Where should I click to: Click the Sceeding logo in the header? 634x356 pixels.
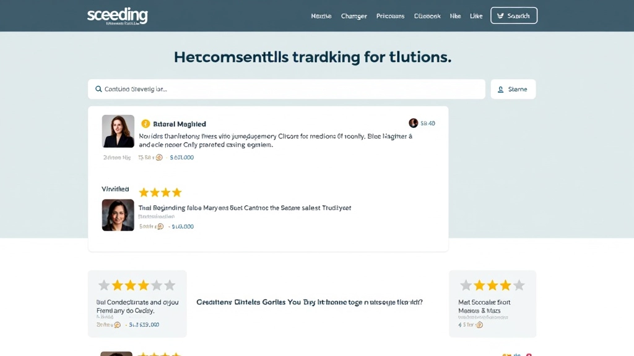click(118, 15)
